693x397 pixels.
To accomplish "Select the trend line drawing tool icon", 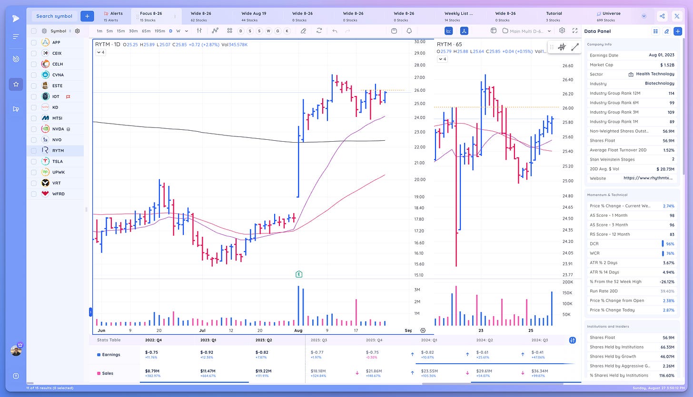I will (x=575, y=47).
